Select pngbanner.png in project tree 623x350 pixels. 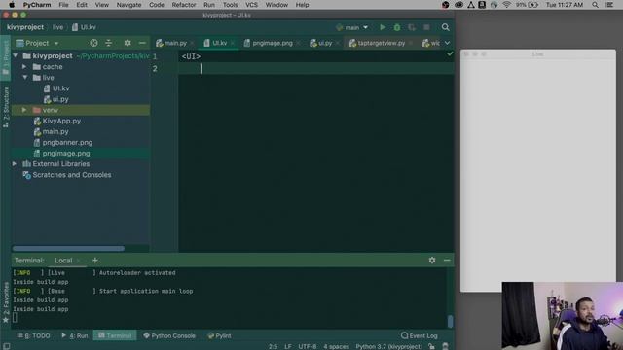(67, 142)
